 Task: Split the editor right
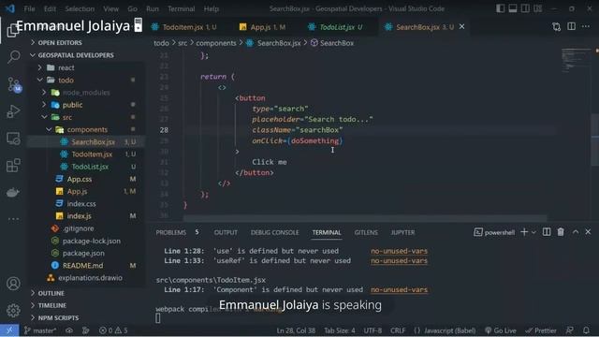[571, 26]
